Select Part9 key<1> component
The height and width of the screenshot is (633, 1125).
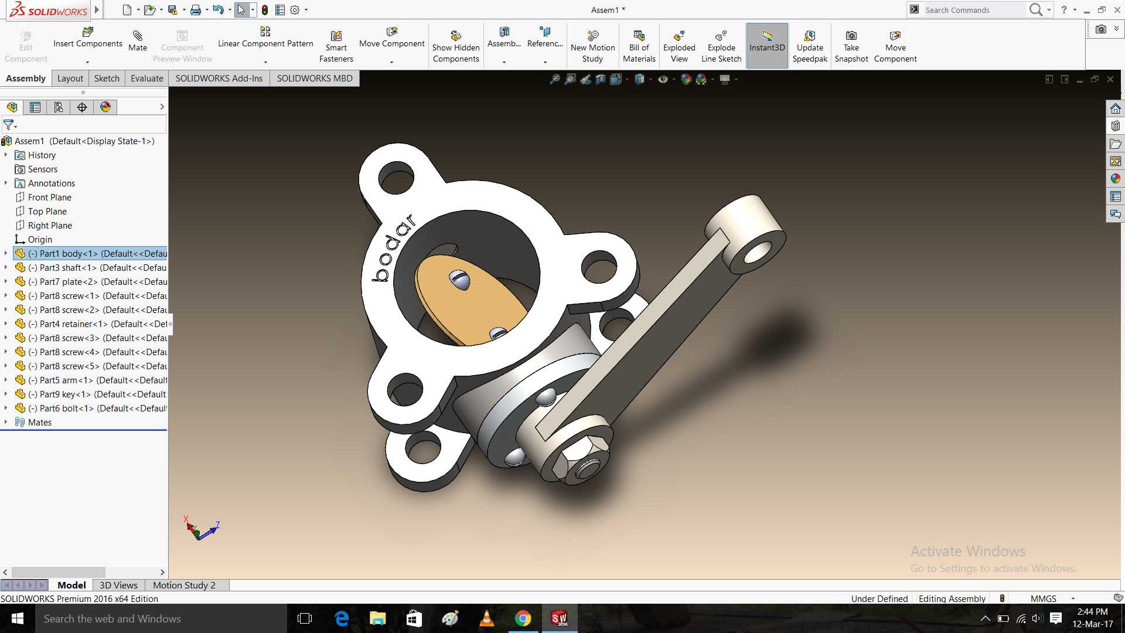pos(91,394)
